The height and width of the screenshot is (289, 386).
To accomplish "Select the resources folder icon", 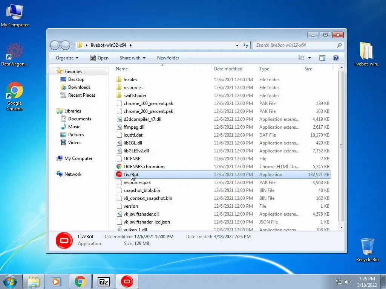I will 119,87.
